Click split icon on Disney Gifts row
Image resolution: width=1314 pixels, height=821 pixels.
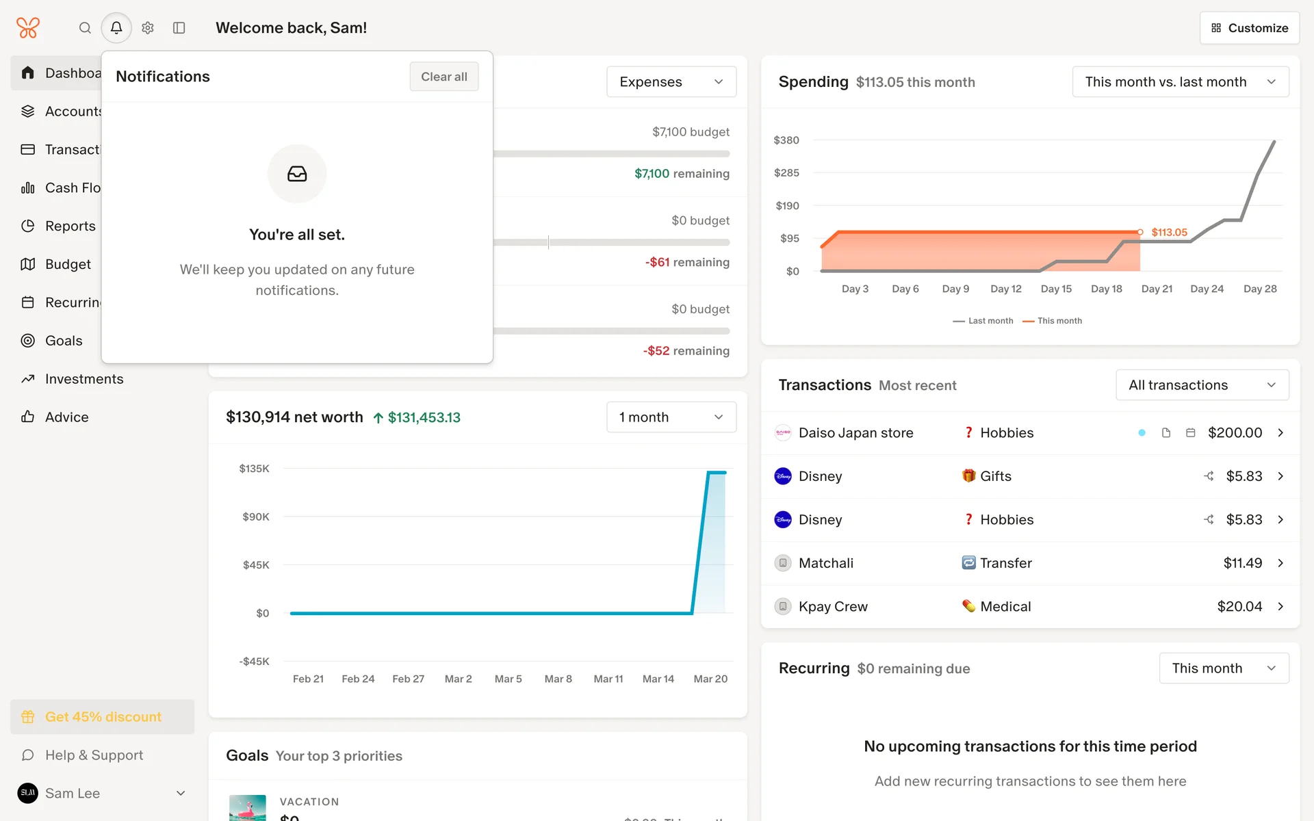click(1209, 476)
